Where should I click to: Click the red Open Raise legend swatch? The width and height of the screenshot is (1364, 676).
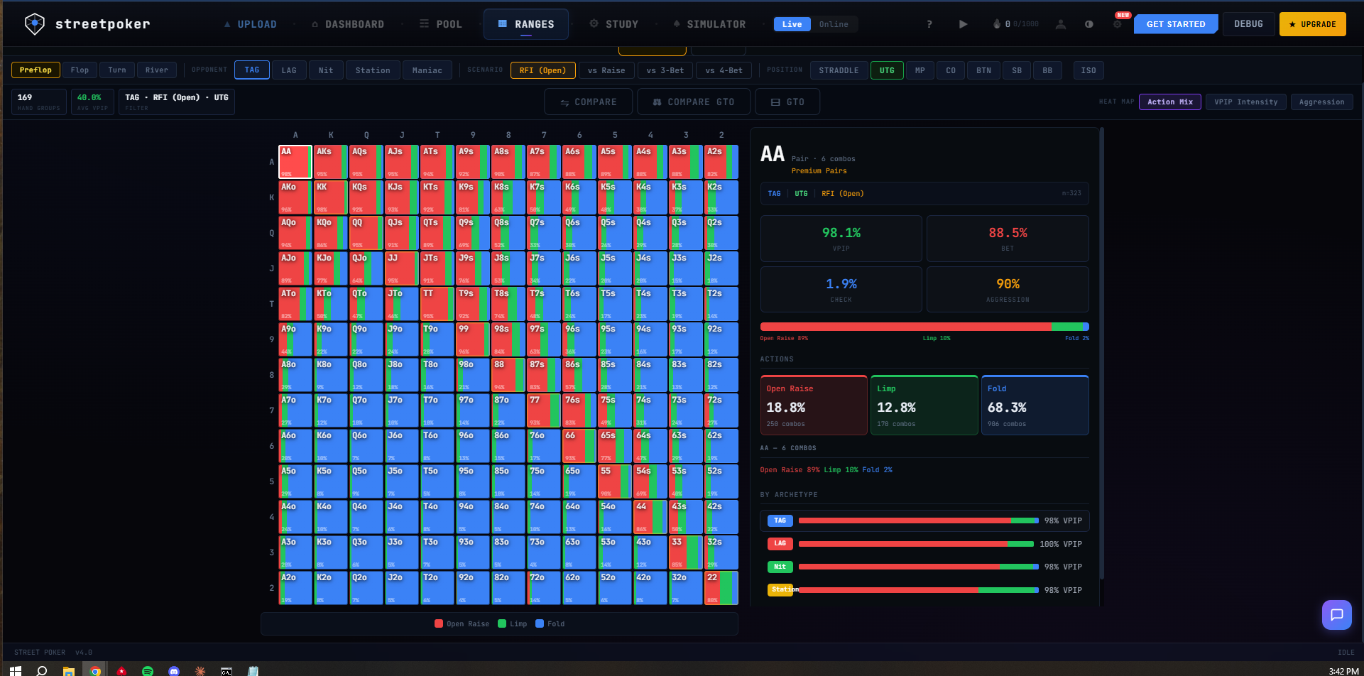click(x=438, y=623)
